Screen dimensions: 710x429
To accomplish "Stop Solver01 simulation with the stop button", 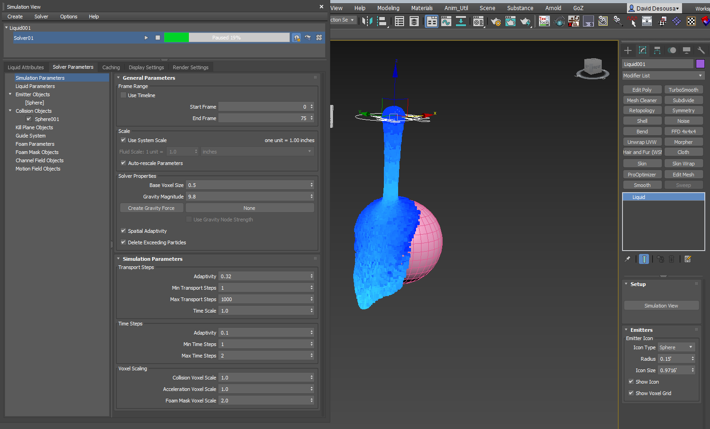I will 158,38.
